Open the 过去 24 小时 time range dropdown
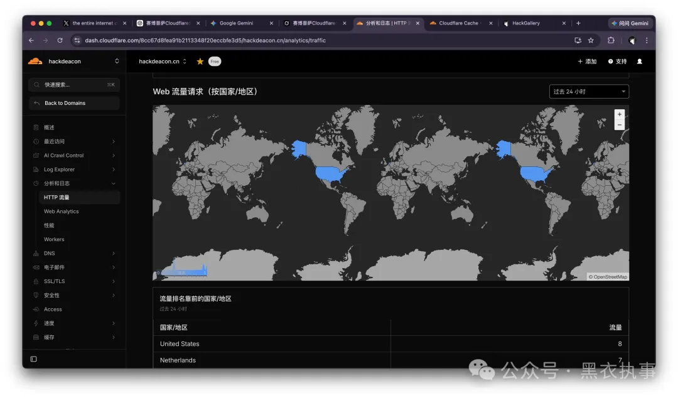Screen dimensions: 678x398 (x=589, y=92)
